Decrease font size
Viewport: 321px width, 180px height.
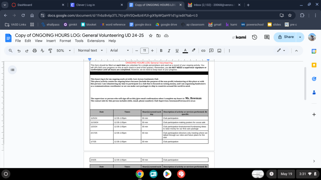(137, 50)
